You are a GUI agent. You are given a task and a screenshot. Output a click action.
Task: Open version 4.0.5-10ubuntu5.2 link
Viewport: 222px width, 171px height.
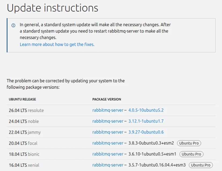[146, 110]
